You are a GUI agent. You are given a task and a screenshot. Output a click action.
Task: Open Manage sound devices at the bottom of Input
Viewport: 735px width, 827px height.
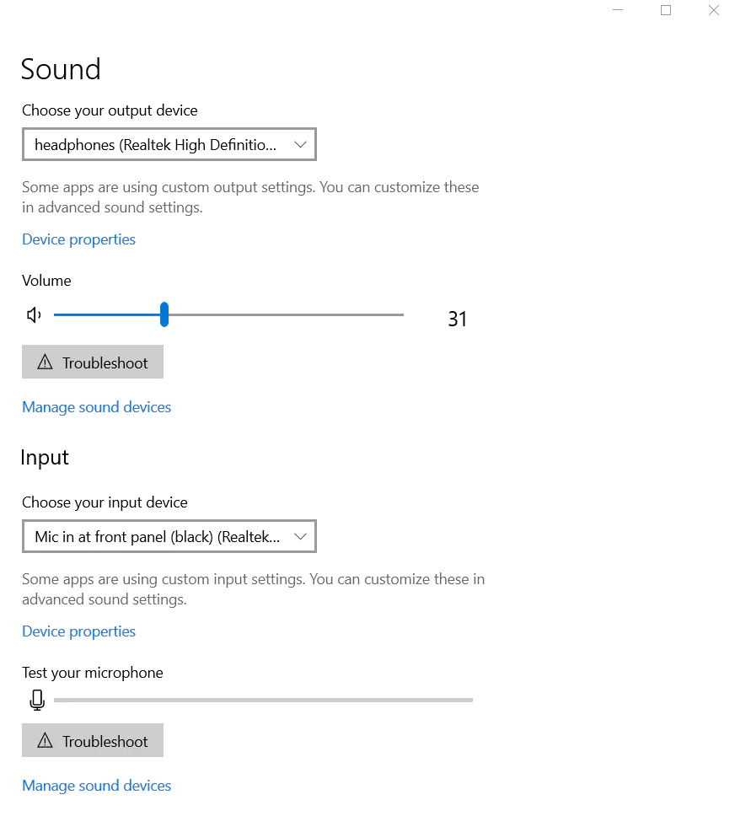click(x=96, y=786)
